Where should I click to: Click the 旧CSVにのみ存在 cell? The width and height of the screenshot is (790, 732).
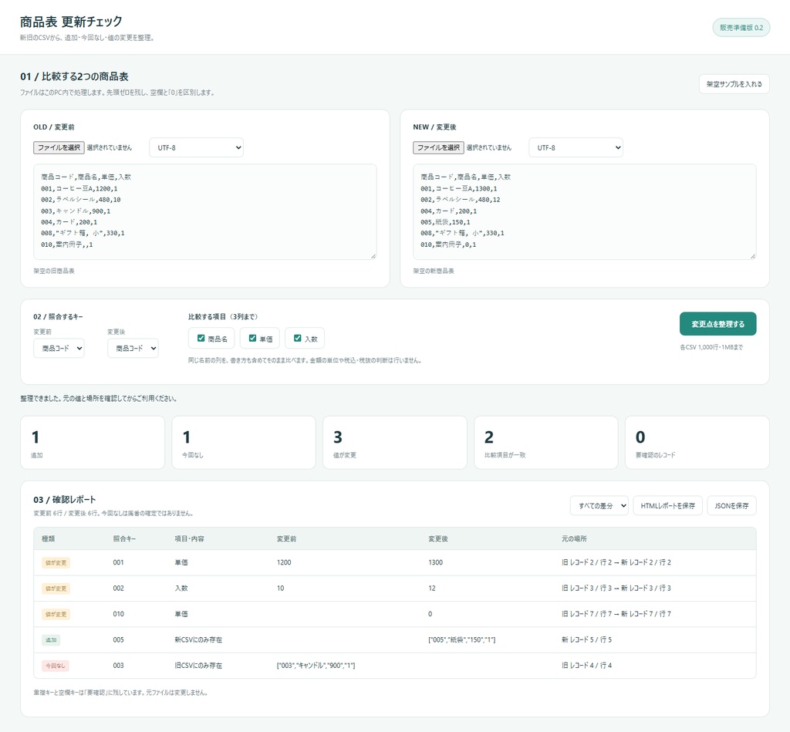tap(198, 666)
